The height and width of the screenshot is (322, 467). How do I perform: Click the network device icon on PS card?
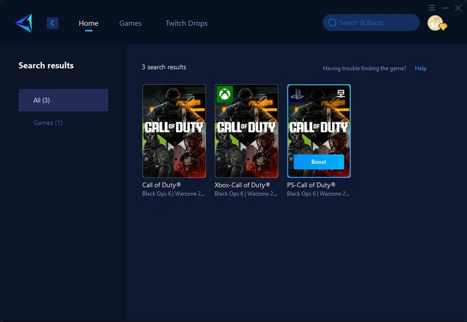[341, 94]
